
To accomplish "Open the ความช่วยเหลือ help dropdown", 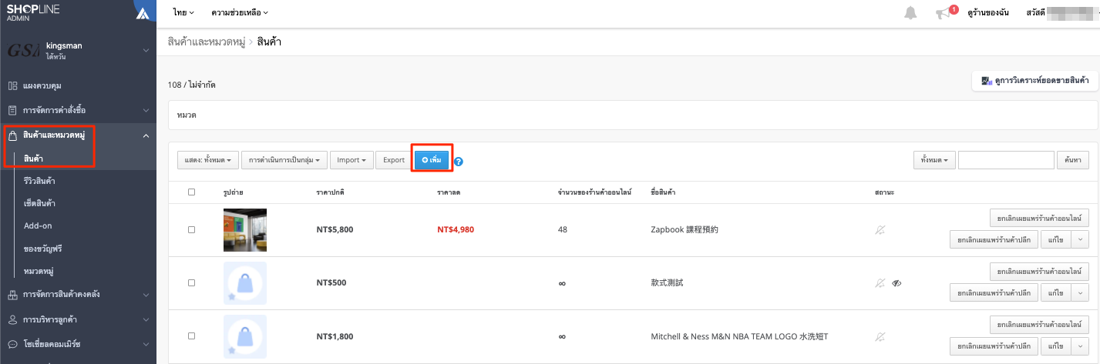I will click(x=240, y=13).
